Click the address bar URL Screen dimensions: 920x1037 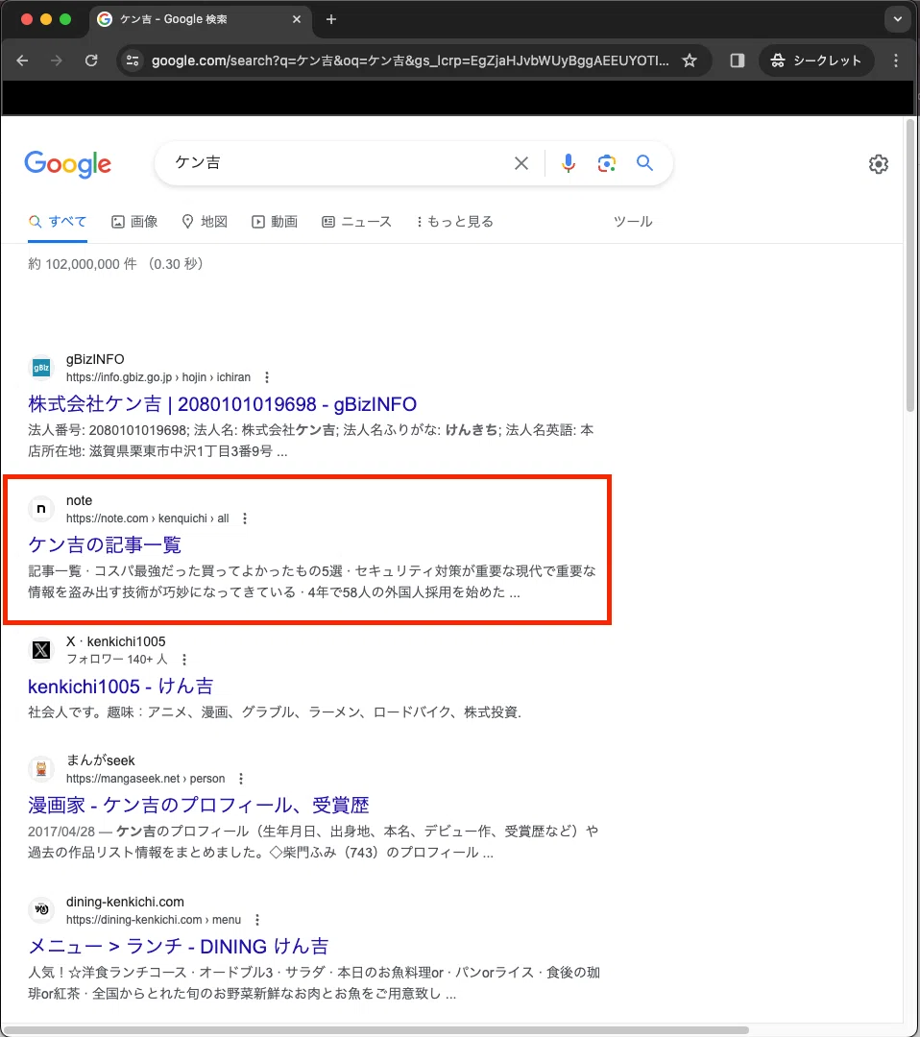point(410,60)
